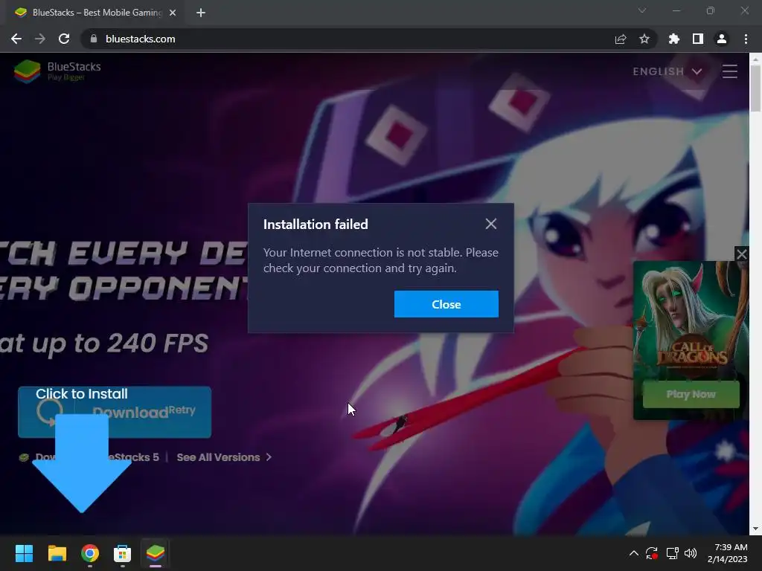Share this page icon in address bar
The width and height of the screenshot is (762, 571).
click(x=621, y=39)
